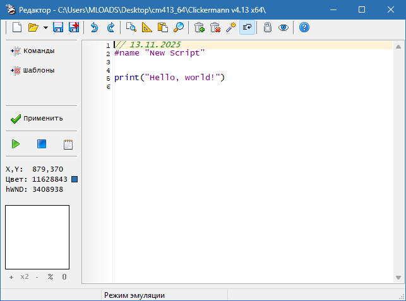406x301 pixels.
Task: Click the open folder icon
Action: (x=33, y=27)
